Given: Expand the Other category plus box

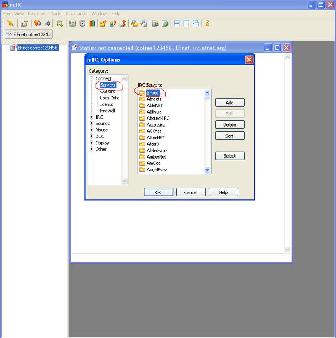Looking at the screenshot, I should pyautogui.click(x=92, y=149).
